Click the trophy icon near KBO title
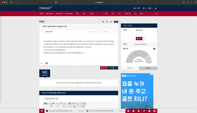197x113 pixels. (x=107, y=22)
